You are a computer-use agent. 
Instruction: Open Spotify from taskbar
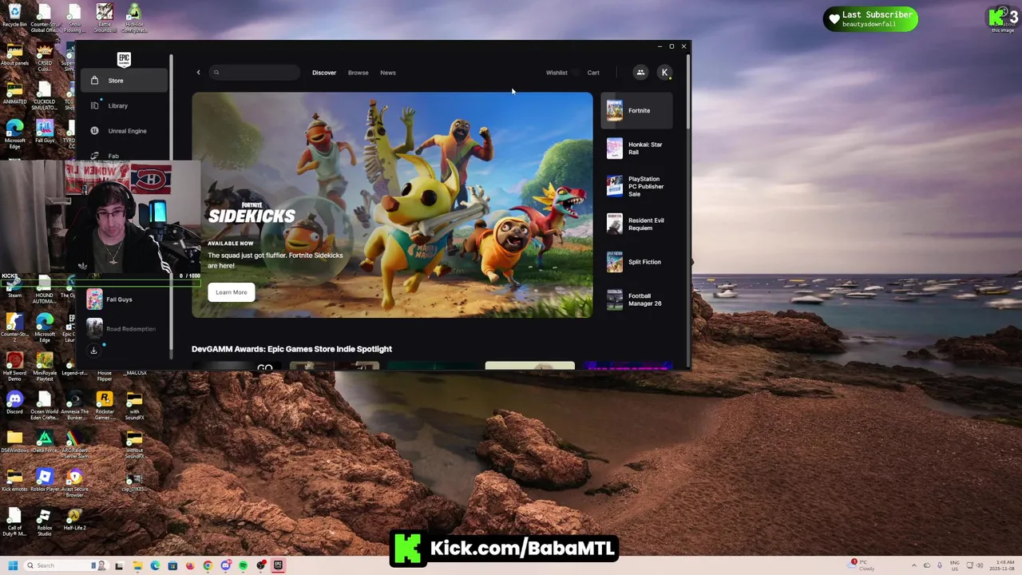(x=243, y=565)
